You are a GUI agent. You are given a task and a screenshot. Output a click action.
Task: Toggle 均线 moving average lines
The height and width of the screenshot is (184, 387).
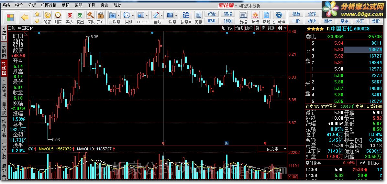tap(239, 28)
